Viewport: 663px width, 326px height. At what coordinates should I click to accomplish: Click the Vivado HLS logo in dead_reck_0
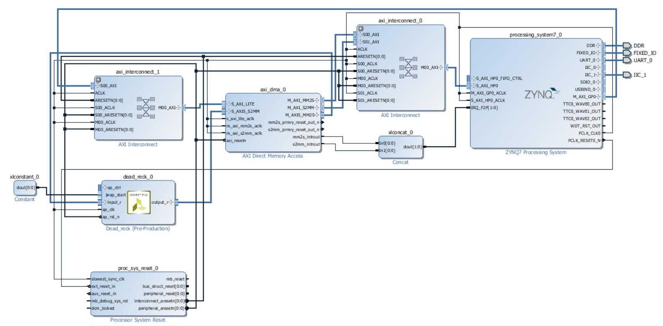(139, 203)
